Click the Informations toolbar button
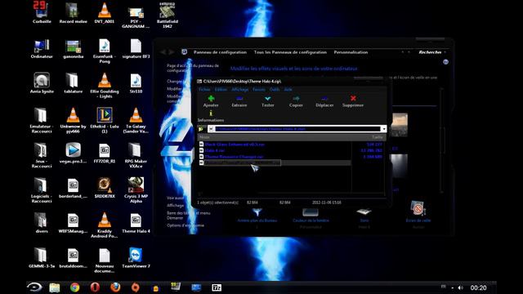This screenshot has width=523, height=294. [211, 116]
